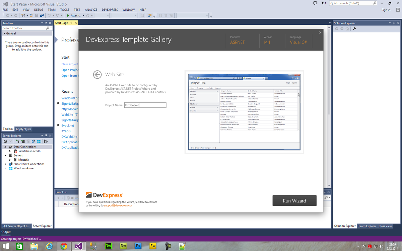Click the Run Wizard button
The height and width of the screenshot is (251, 402).
[x=294, y=201]
